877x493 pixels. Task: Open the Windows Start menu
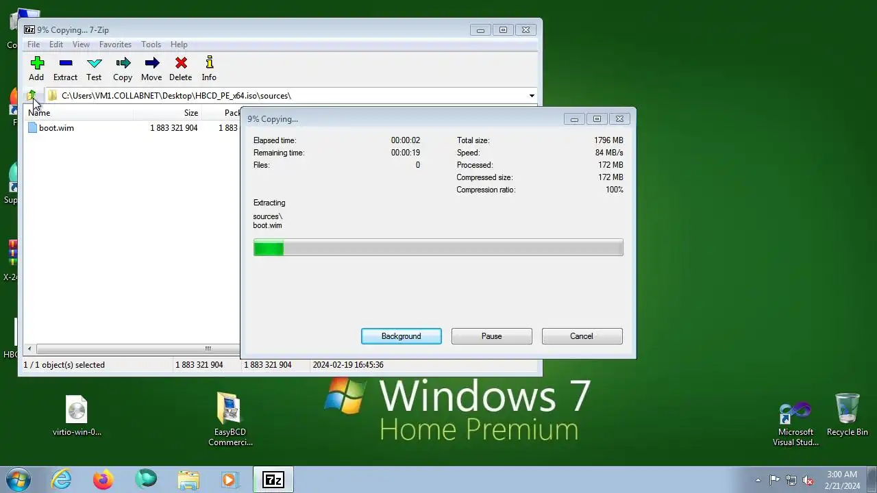tap(18, 479)
